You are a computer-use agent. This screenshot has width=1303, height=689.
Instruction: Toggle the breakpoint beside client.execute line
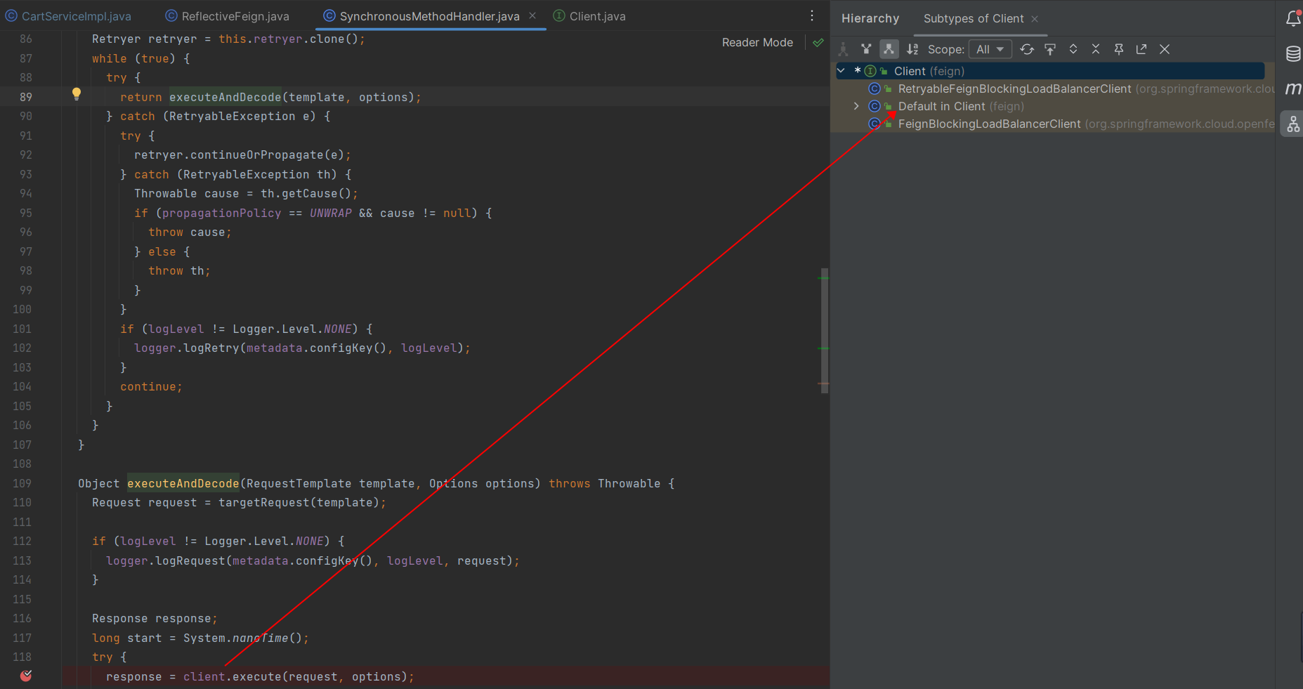coord(26,676)
